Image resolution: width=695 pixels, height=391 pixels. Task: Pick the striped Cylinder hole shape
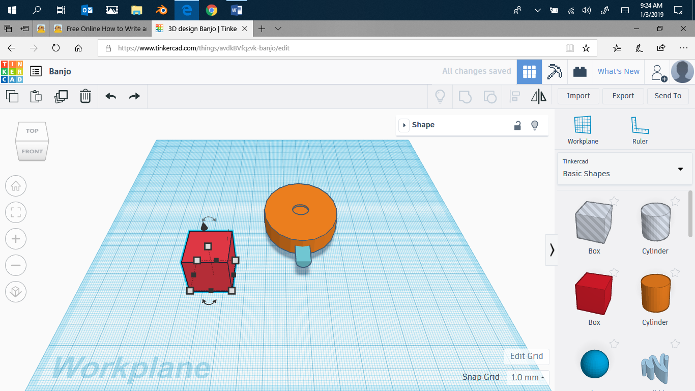(x=655, y=221)
